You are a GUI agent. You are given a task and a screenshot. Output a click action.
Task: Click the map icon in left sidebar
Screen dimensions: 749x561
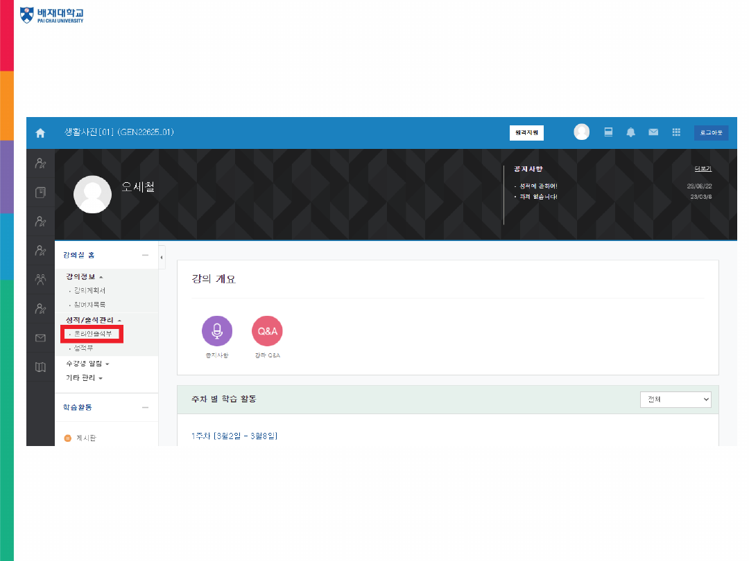[41, 367]
